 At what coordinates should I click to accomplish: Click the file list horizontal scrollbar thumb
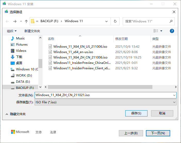[100, 87]
